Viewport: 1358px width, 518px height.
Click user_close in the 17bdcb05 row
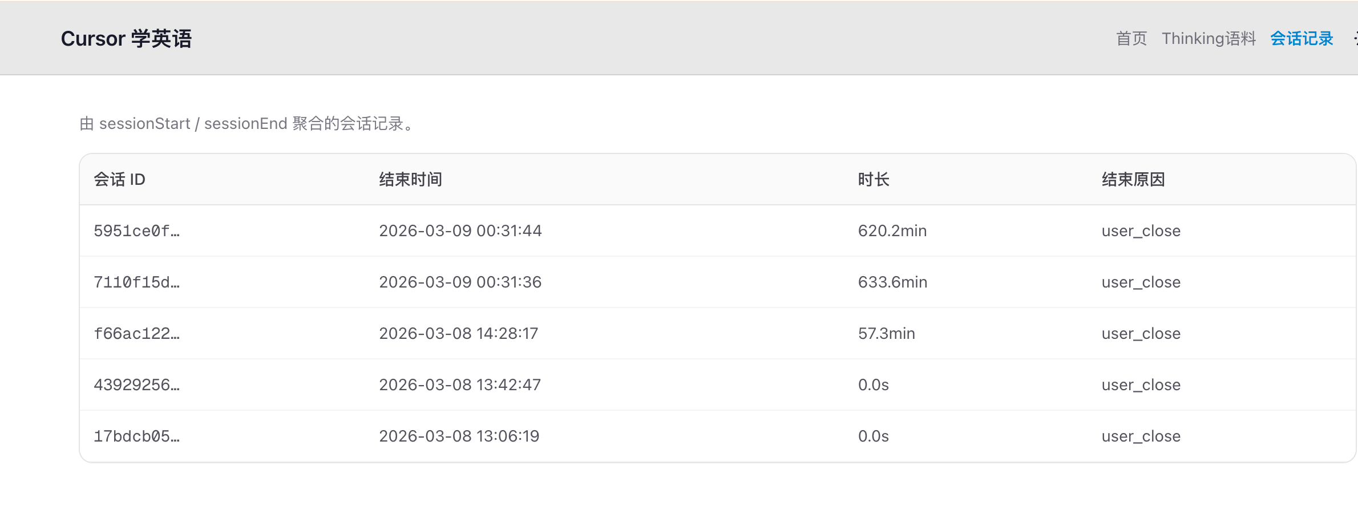pos(1141,436)
